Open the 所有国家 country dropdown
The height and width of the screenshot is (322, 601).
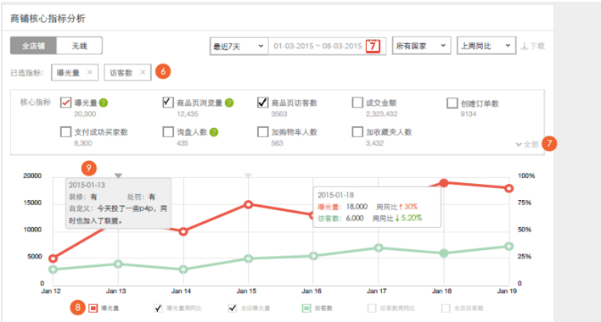(x=421, y=46)
